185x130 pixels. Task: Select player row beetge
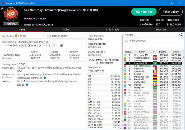[x=153, y=74]
